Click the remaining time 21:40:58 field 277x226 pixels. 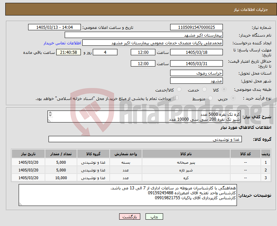[x=69, y=52]
